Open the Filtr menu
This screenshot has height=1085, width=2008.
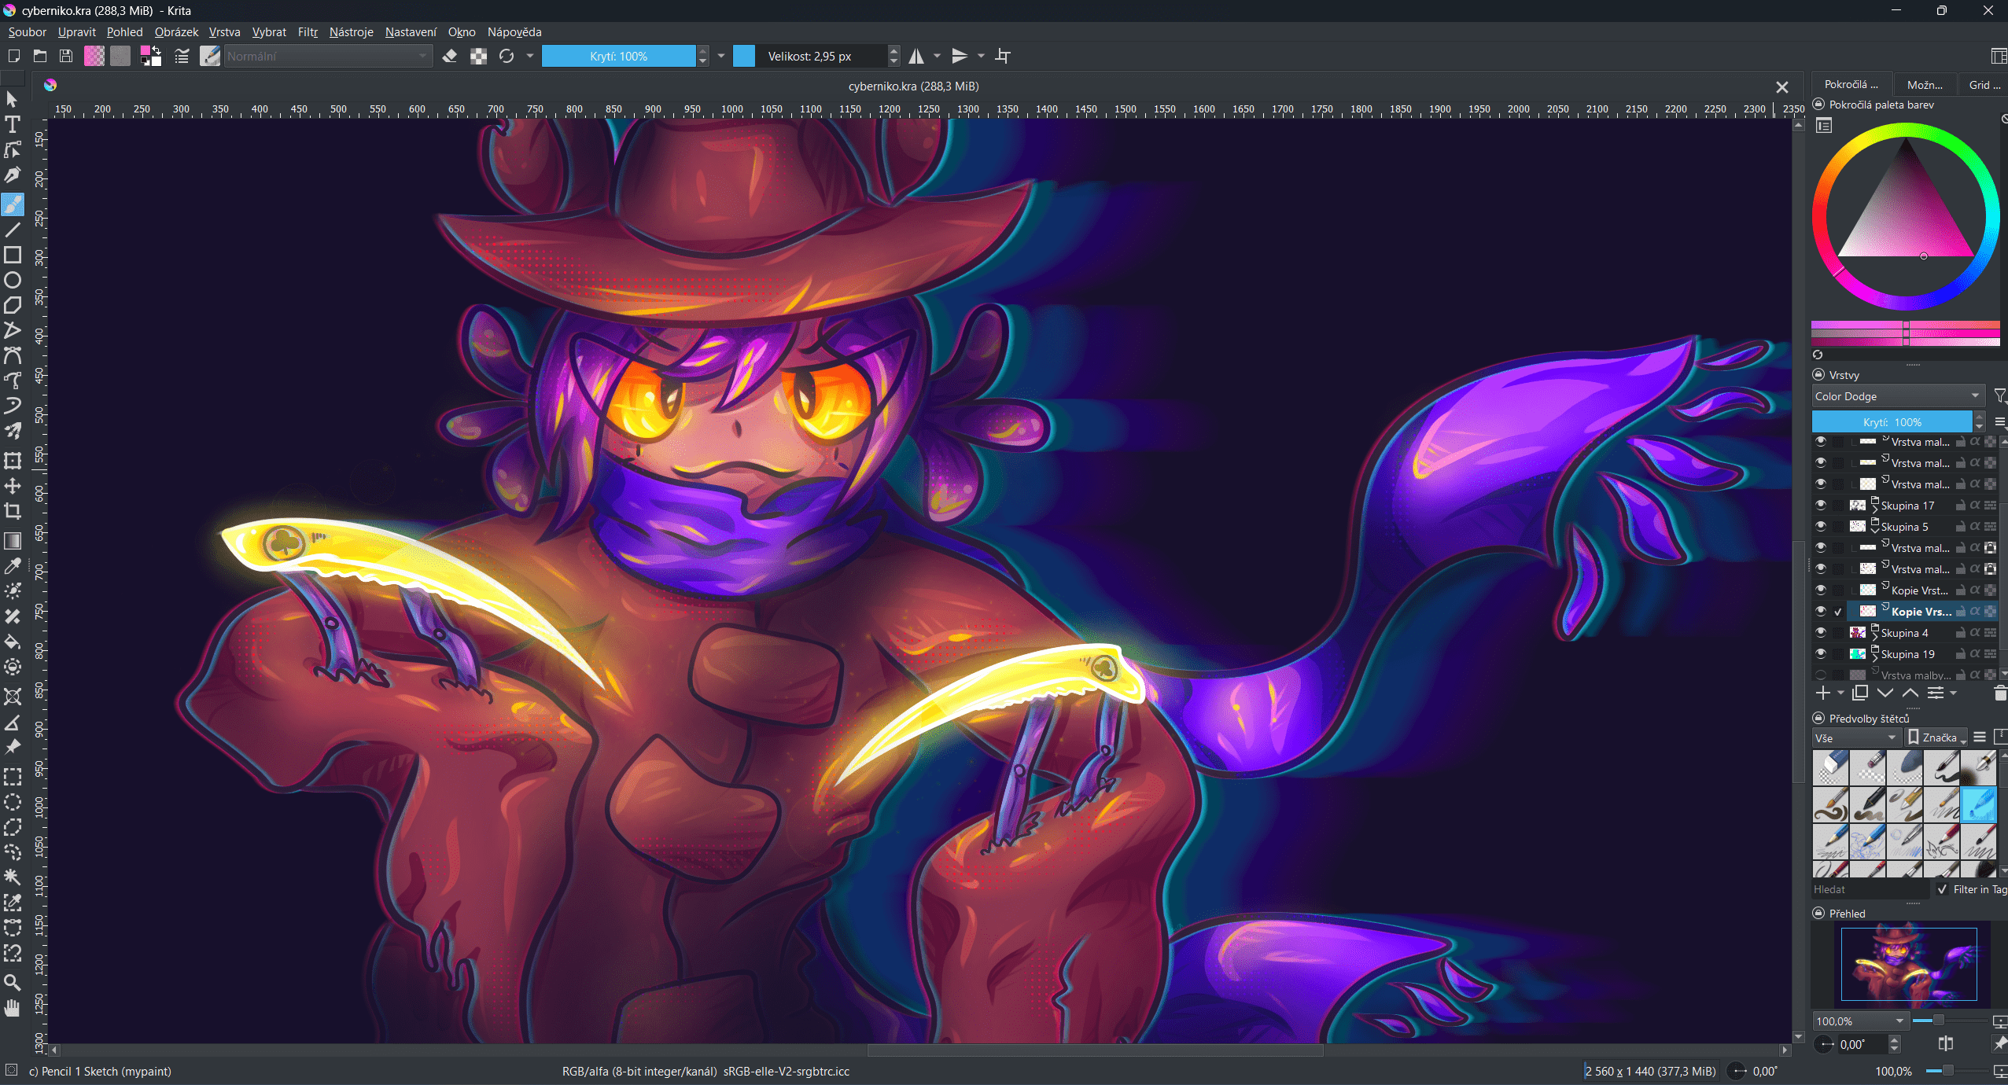pyautogui.click(x=306, y=32)
